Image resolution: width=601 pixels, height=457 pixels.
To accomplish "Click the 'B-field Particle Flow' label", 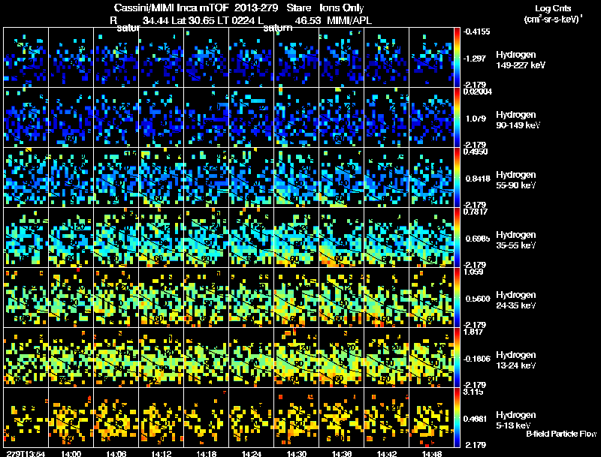I will tap(561, 434).
